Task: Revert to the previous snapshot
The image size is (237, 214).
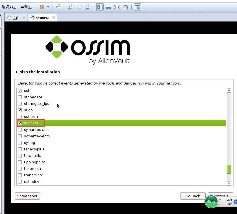Action: [79, 7]
